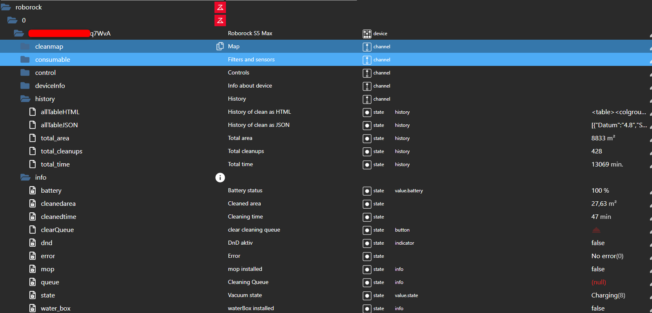Click the 428 total cleanups value
Viewport: 652px width, 313px height.
coord(597,151)
